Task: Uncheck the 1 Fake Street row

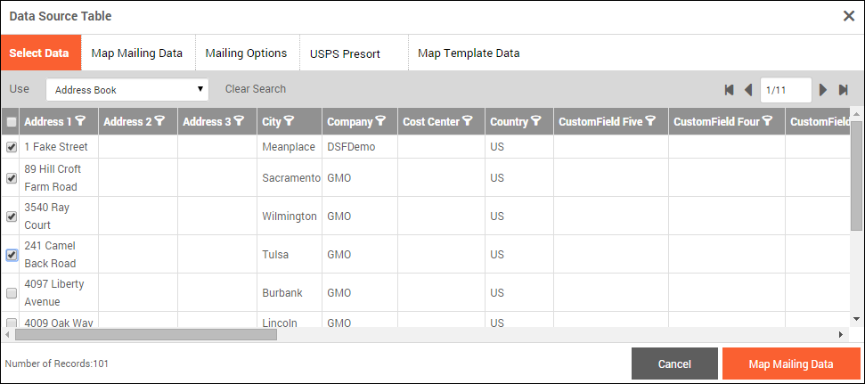Action: tap(12, 147)
